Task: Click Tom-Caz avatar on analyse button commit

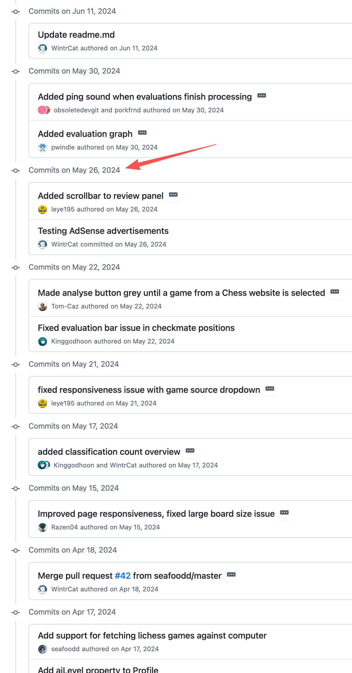Action: (43, 306)
